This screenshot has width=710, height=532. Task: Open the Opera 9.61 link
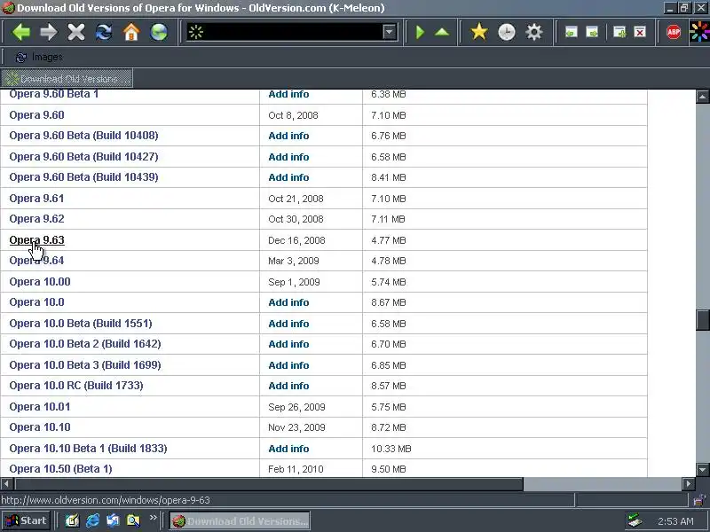pos(36,198)
